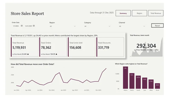169x98 pixels.
Task: Click the Jan 2025 axis label
Action: click(63, 90)
